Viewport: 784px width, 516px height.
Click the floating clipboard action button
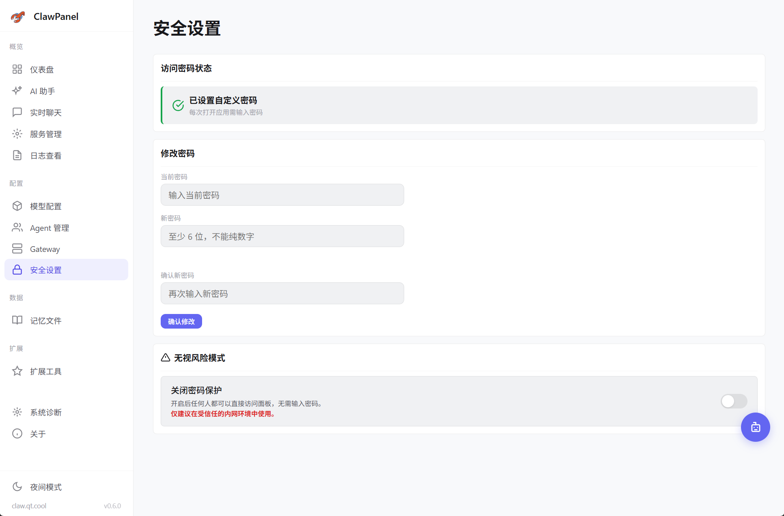(755, 427)
